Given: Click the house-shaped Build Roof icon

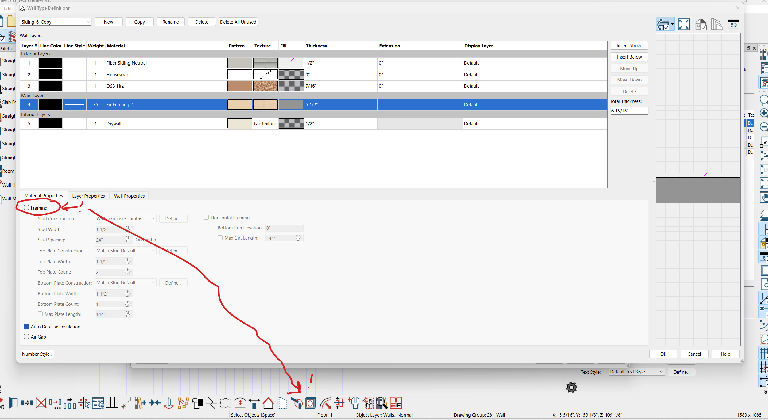Looking at the screenshot, I should pos(268,403).
